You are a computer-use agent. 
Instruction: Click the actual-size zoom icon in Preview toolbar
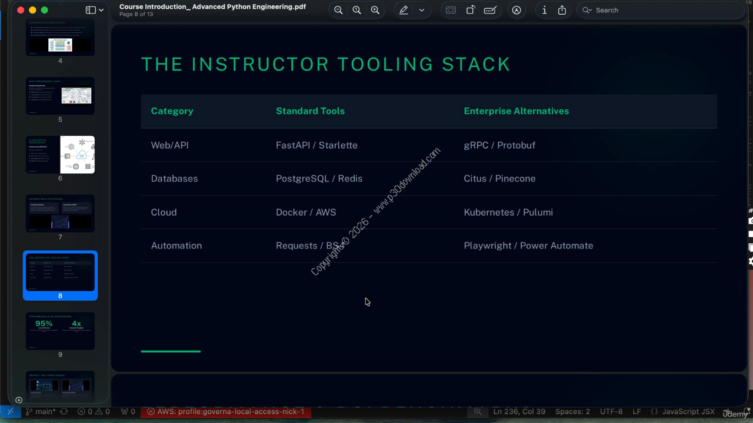(356, 10)
